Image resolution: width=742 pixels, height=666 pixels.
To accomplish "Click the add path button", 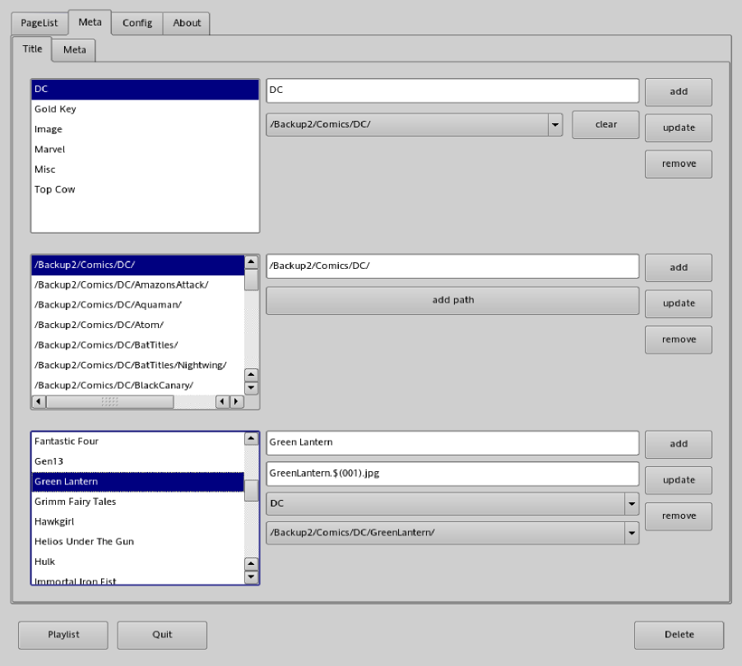I will point(452,300).
